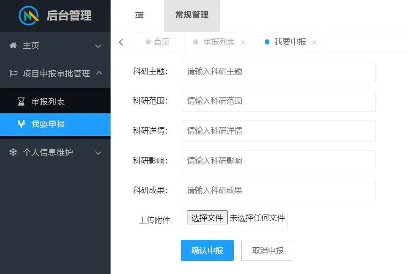Click the 上传附件 label
409x274 pixels.
point(156,220)
